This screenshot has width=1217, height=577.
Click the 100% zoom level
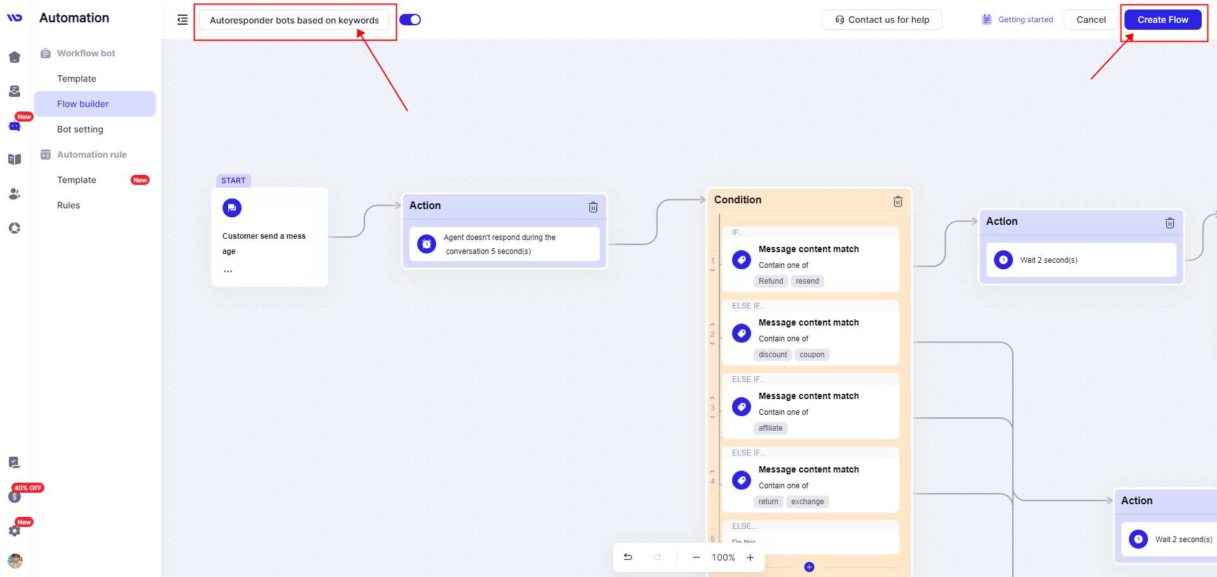coord(723,557)
